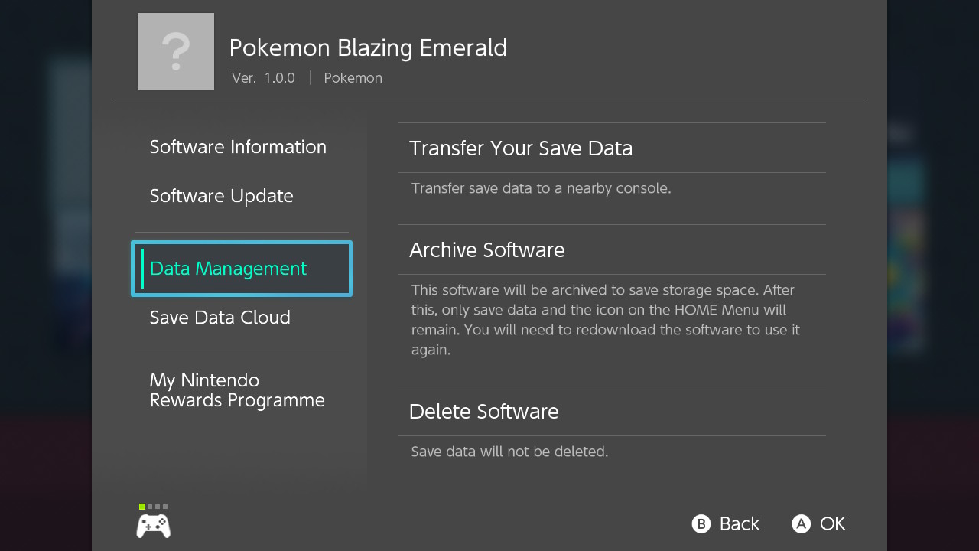Viewport: 979px width, 551px height.
Task: Click the white controller icon
Action: 154,526
